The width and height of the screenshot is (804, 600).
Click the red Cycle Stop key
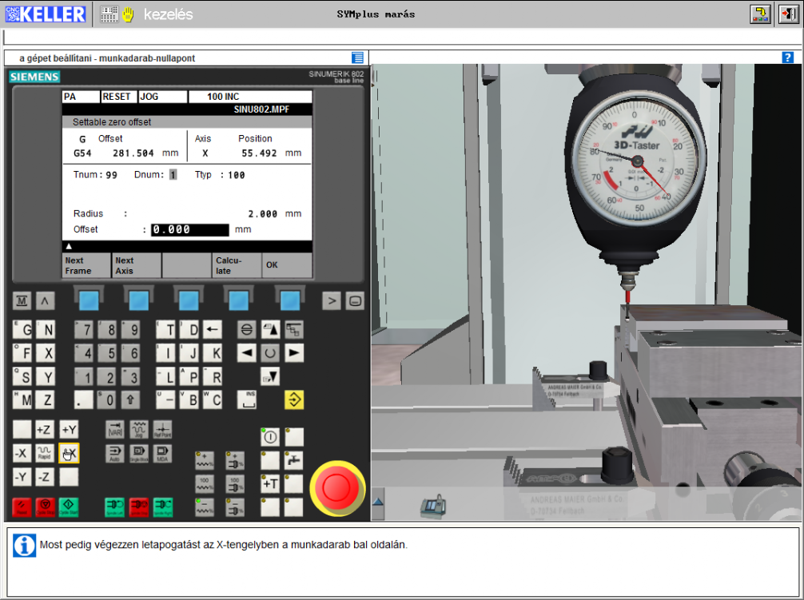[x=45, y=507]
